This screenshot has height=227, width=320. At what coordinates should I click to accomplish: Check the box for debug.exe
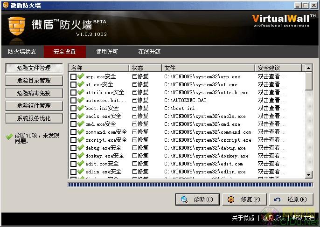click(x=73, y=148)
